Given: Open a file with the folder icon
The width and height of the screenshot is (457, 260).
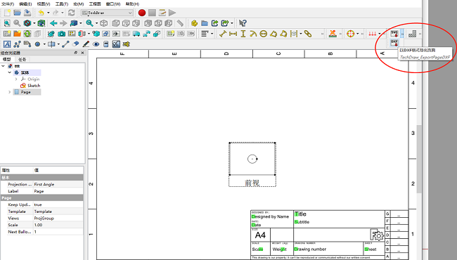Looking at the screenshot, I should 17,13.
